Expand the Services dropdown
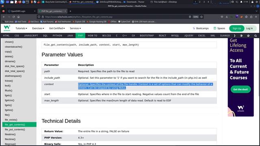Viewport: 260px width, 146px height. tap(75, 28)
